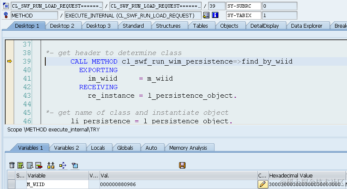
Task: Click the select-all corner cell of variables table
Action: pos(11,175)
